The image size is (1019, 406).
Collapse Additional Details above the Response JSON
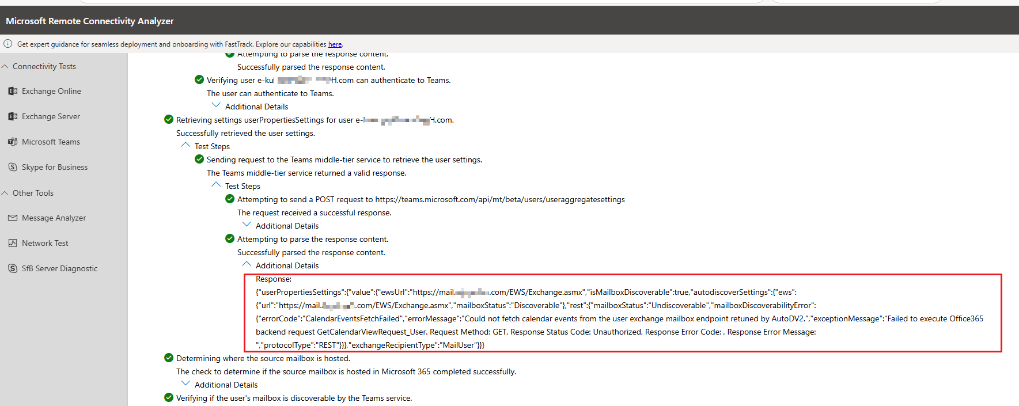point(247,264)
